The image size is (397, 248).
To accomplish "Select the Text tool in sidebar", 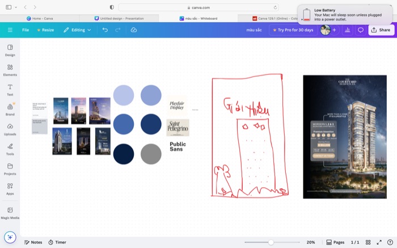I will [10, 90].
